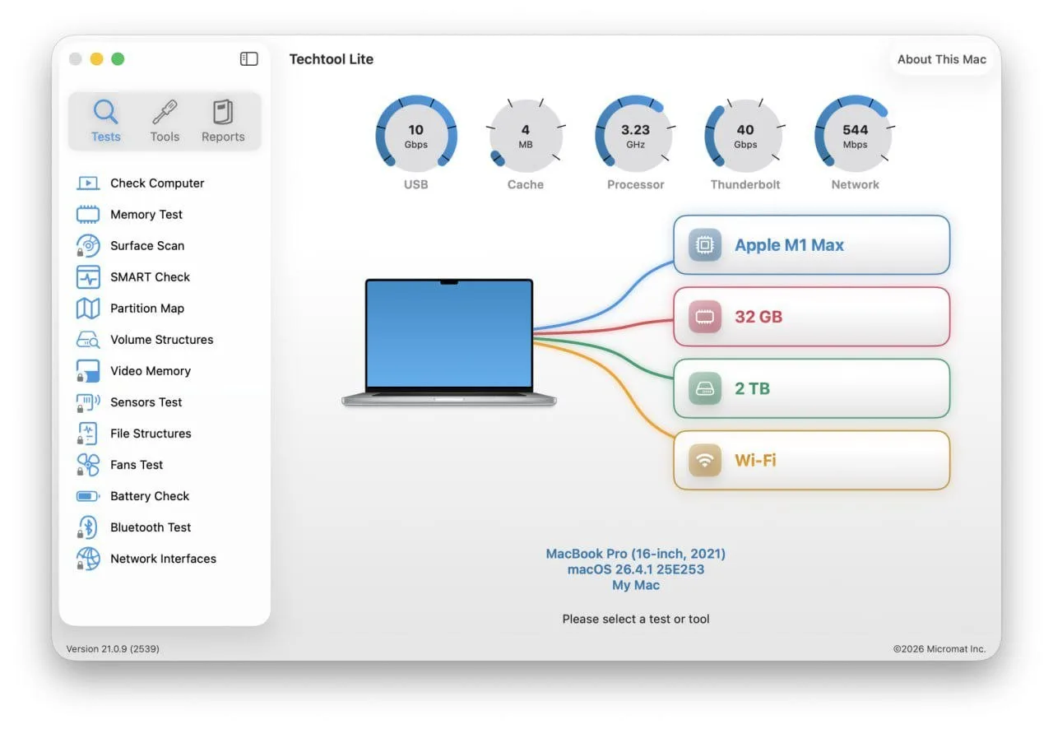Select Network Interfaces test

[163, 558]
